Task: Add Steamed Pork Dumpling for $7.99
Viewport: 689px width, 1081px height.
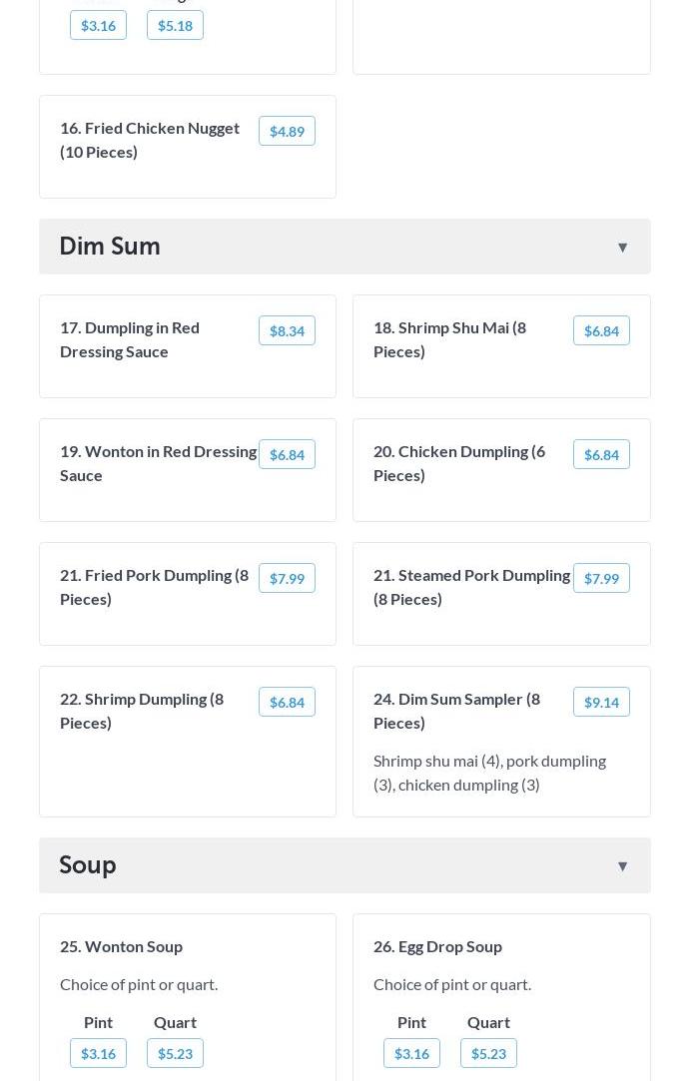Action: tap(601, 578)
